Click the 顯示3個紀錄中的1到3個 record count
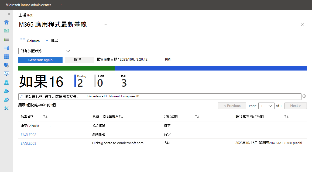The width and height of the screenshot is (312, 172). (x=37, y=105)
